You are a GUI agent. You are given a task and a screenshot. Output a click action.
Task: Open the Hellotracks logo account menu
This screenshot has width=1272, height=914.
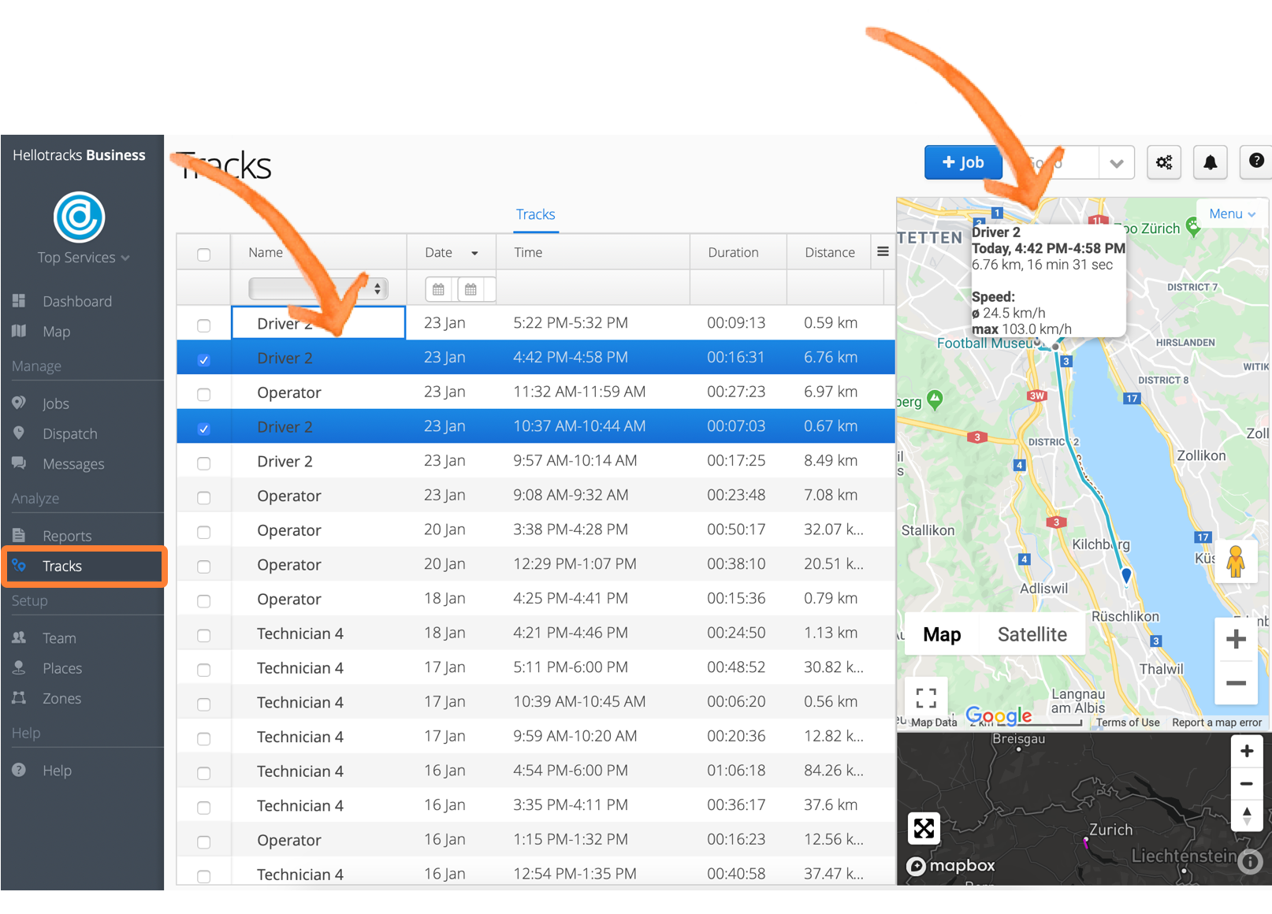click(79, 217)
